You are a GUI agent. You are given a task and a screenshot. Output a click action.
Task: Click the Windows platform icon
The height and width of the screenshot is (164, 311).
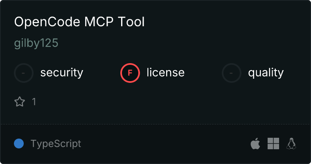(x=273, y=143)
